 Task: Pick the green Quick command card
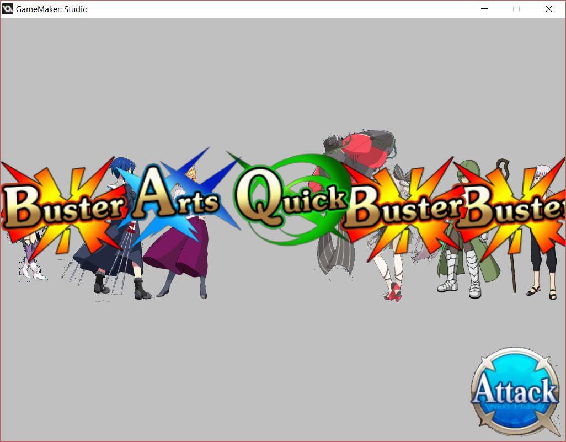tap(289, 199)
